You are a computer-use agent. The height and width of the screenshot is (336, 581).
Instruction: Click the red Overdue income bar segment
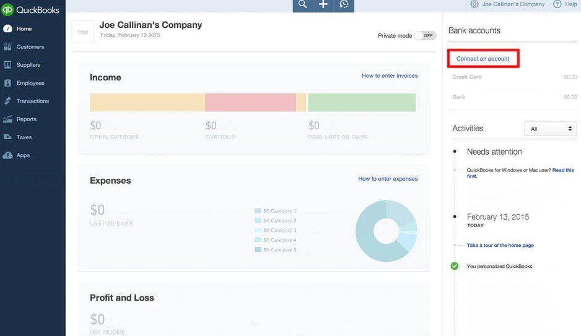250,103
